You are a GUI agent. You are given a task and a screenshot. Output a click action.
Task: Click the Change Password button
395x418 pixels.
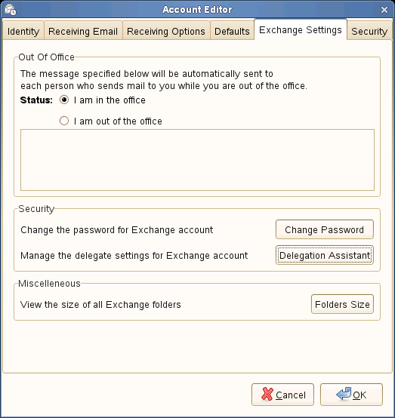point(325,229)
